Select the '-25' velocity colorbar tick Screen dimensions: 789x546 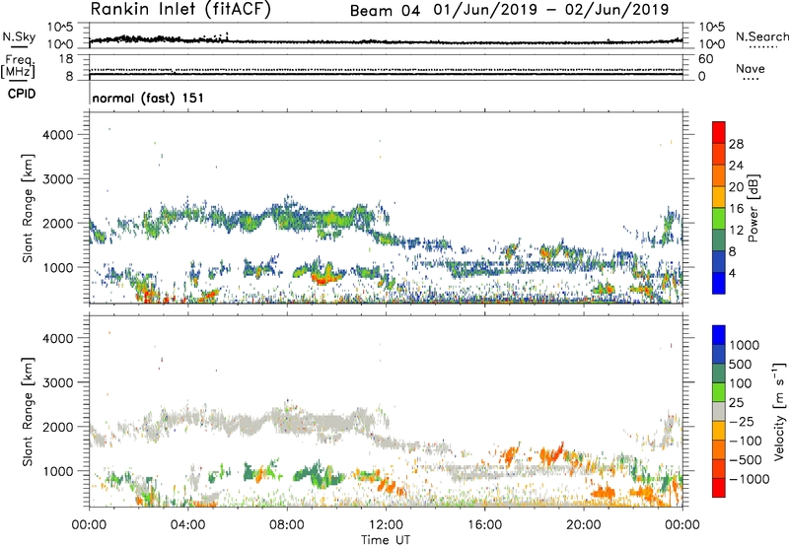(742, 422)
